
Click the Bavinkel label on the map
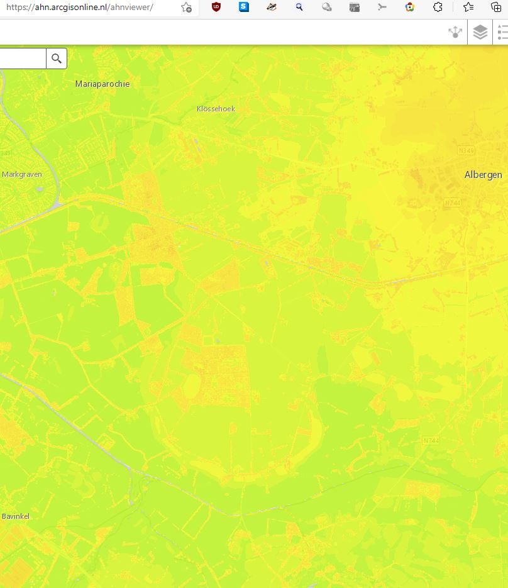[x=16, y=516]
